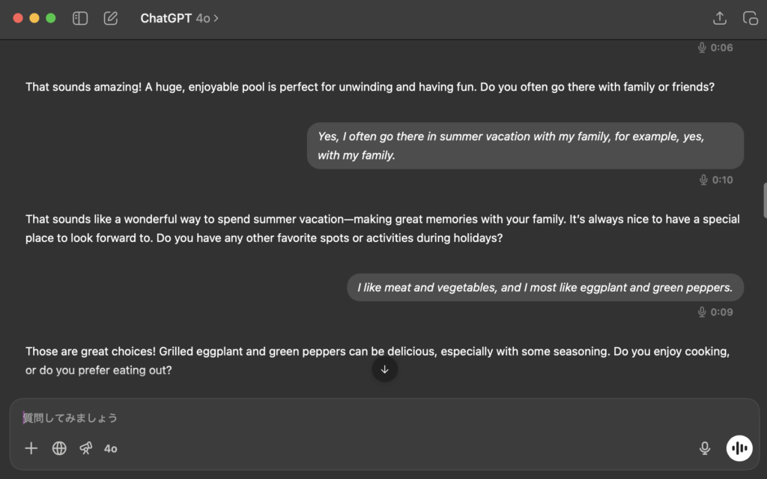Click the conversation scrollbar thumb
The image size is (767, 479).
tap(765, 200)
